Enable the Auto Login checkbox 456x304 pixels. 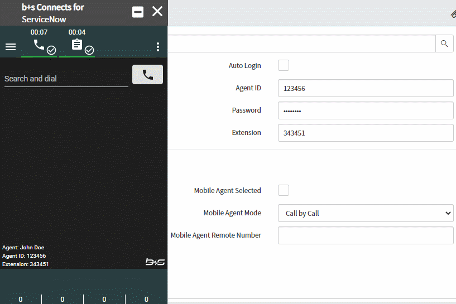284,65
